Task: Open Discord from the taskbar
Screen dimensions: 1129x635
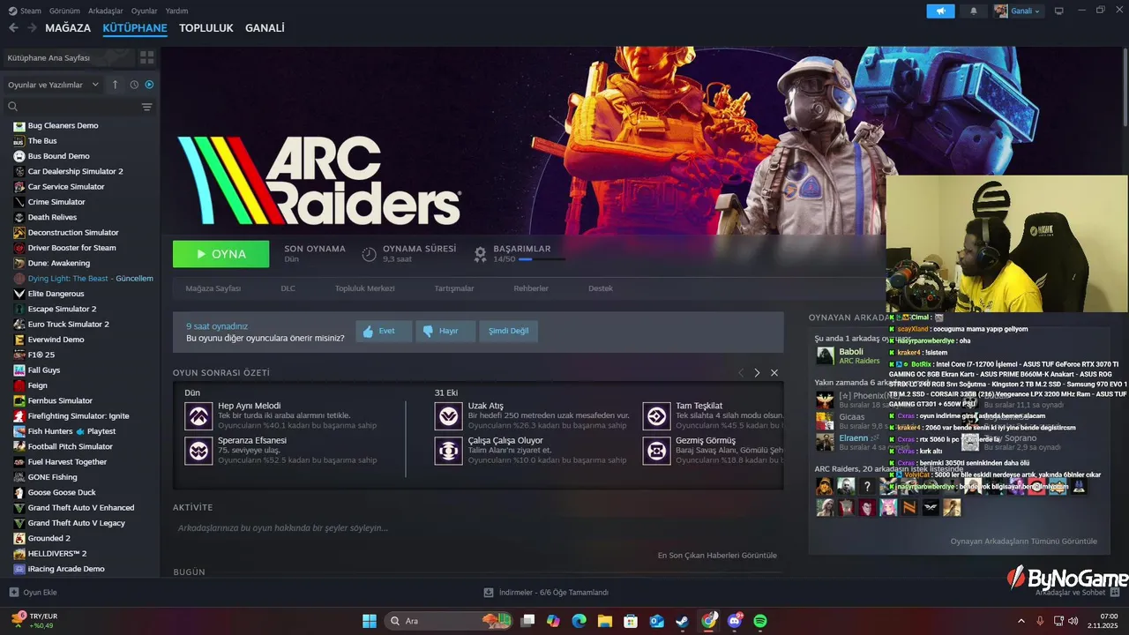Action: [735, 621]
